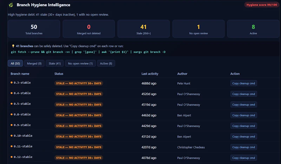Click the STALE status badge for 0.3-stable
This screenshot has width=281, height=164.
tap(79, 83)
